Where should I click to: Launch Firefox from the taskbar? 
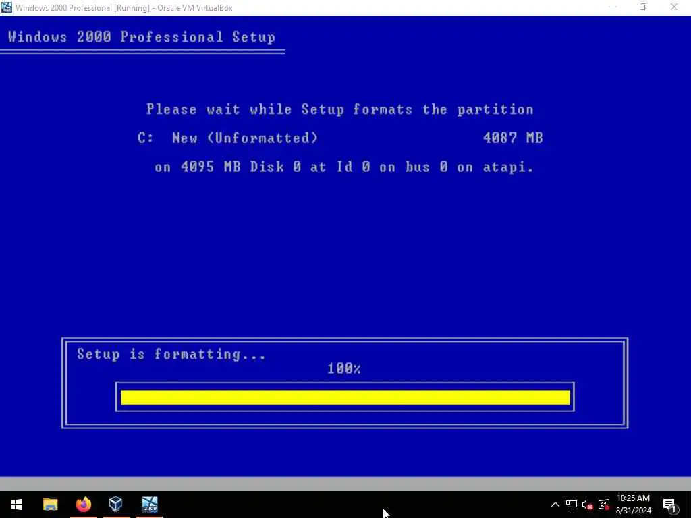tap(83, 505)
